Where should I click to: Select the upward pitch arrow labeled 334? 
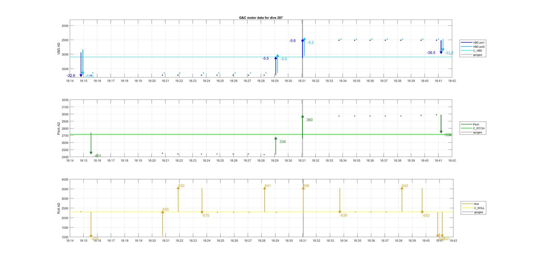275,146
